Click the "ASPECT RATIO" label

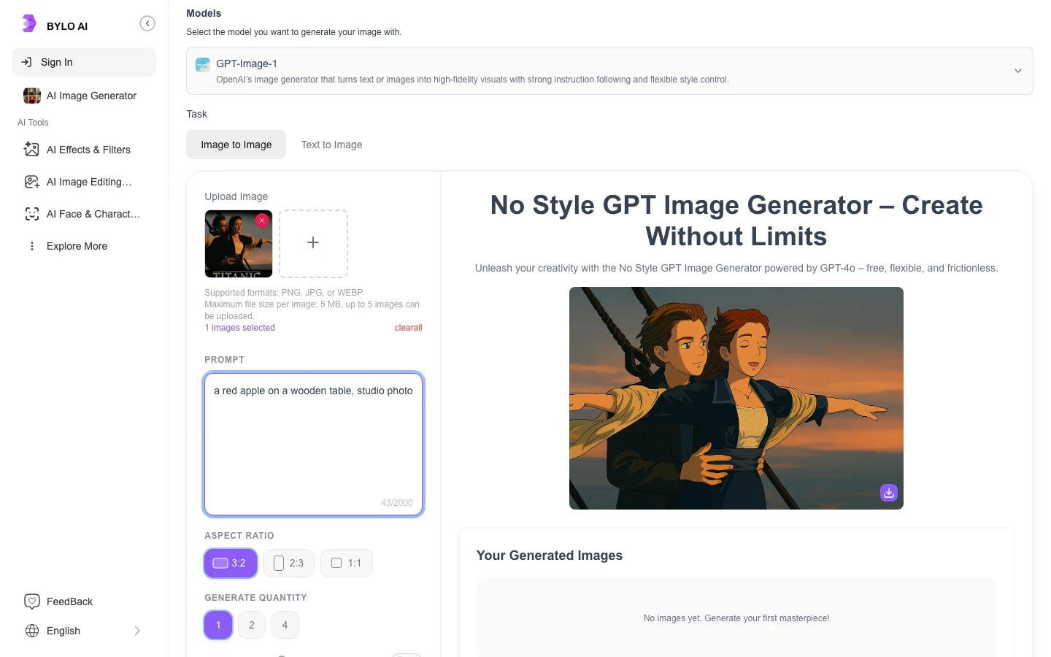click(x=239, y=536)
